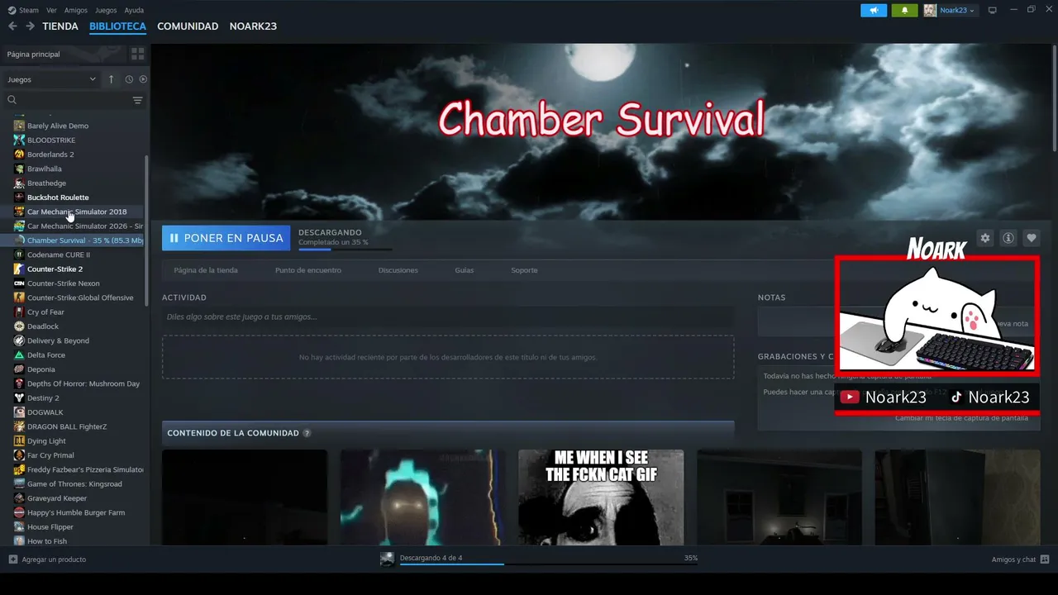Expand the Juegos category dropdown
The width and height of the screenshot is (1058, 595).
point(51,79)
